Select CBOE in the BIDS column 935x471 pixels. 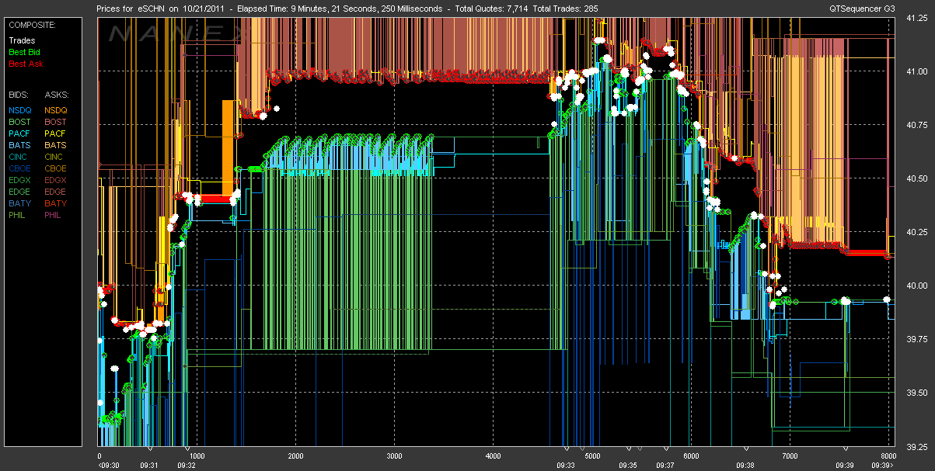[x=20, y=168]
